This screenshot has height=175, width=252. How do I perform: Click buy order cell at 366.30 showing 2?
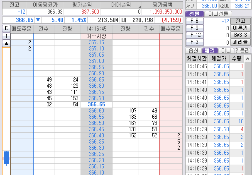click(171, 148)
